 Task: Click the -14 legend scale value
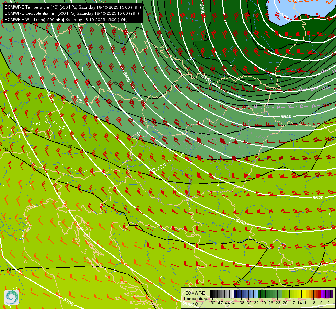(299, 303)
